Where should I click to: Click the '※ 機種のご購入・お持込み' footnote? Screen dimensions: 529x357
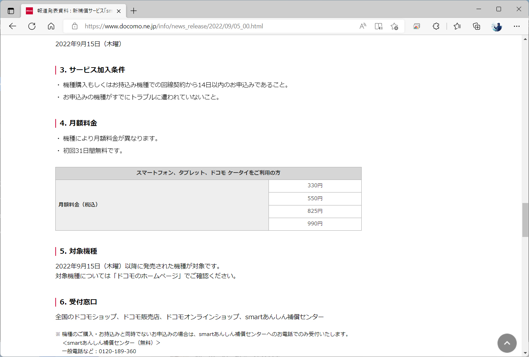(203, 334)
